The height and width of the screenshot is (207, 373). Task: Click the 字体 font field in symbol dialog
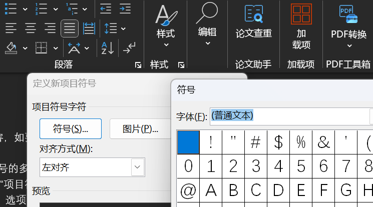pyautogui.click(x=291, y=116)
